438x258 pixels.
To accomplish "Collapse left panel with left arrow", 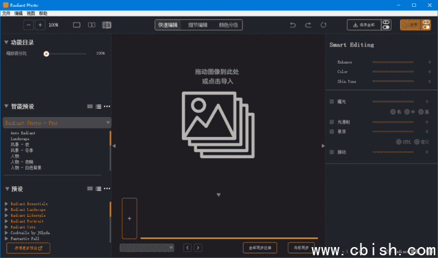I will (x=114, y=146).
